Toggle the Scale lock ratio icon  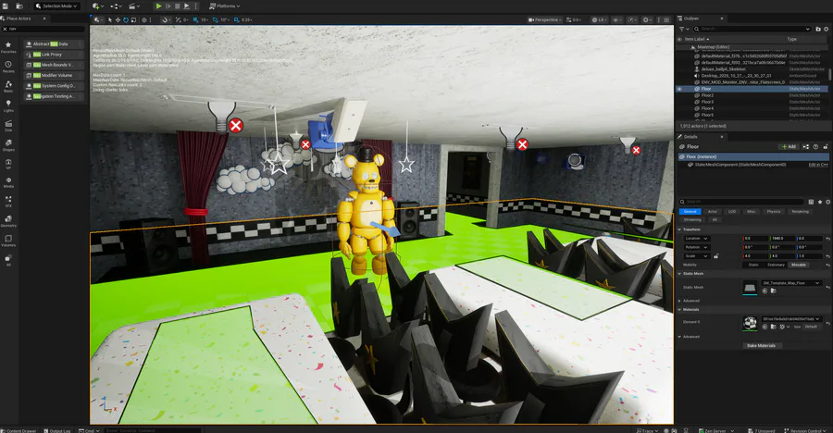pyautogui.click(x=716, y=256)
